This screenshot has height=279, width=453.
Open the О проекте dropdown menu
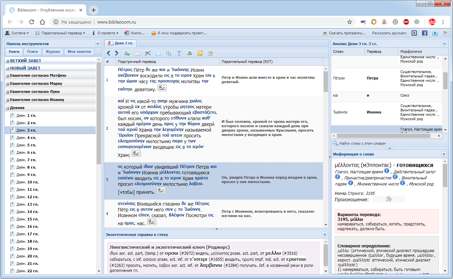point(105,33)
